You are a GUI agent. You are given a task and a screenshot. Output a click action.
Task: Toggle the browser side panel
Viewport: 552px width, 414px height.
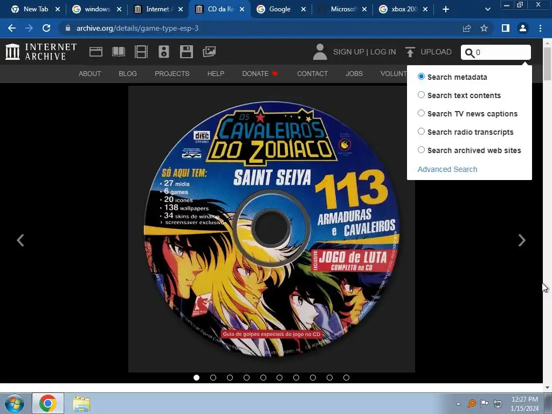coord(506,28)
